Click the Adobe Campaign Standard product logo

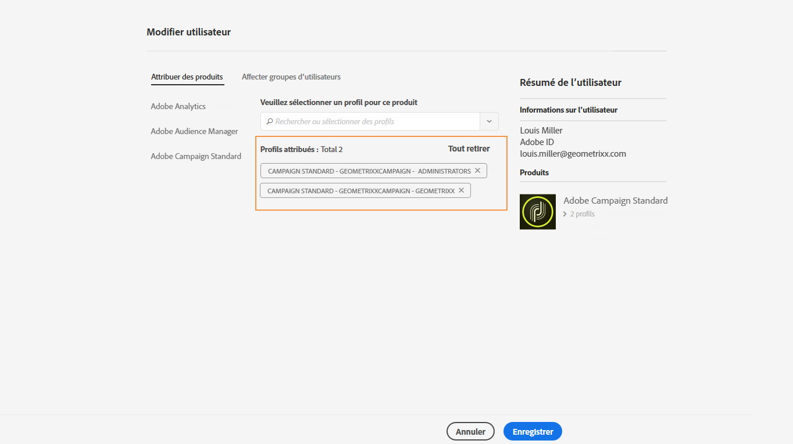click(x=538, y=212)
